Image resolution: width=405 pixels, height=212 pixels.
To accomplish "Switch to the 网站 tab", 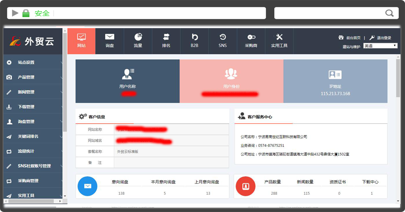I will (x=81, y=40).
